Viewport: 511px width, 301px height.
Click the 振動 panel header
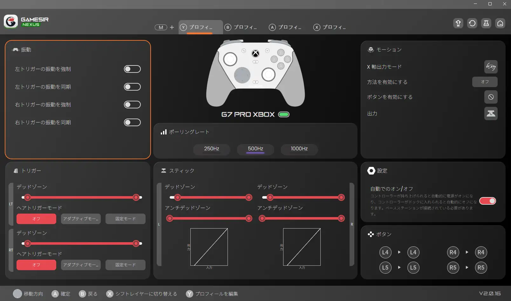(x=22, y=50)
